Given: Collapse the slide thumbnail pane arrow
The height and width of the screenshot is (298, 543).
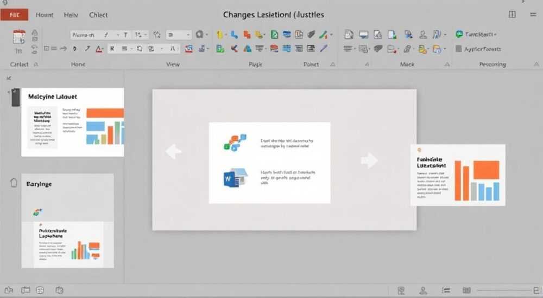Looking at the screenshot, I should tap(9, 79).
